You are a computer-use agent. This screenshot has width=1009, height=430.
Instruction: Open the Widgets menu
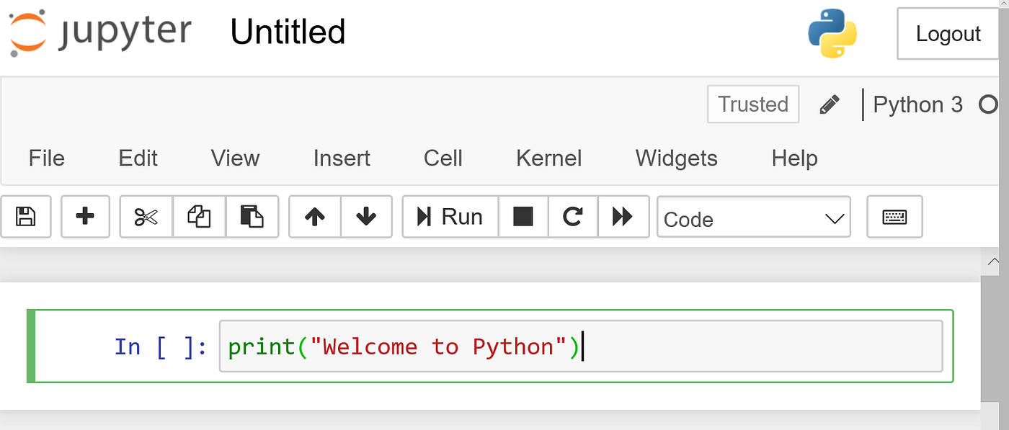pos(676,158)
